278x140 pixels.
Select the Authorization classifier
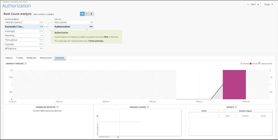74,26
